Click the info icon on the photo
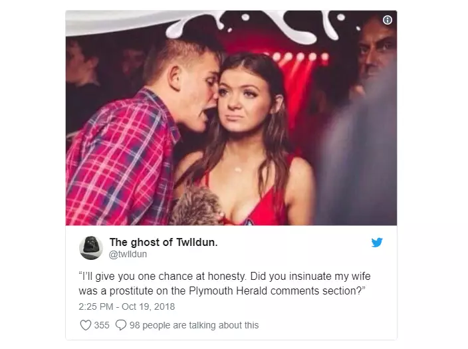Screen dimensions: 468x349 click(x=388, y=20)
